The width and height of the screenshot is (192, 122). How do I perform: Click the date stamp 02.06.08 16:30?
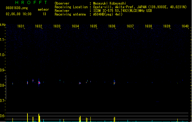(19, 14)
